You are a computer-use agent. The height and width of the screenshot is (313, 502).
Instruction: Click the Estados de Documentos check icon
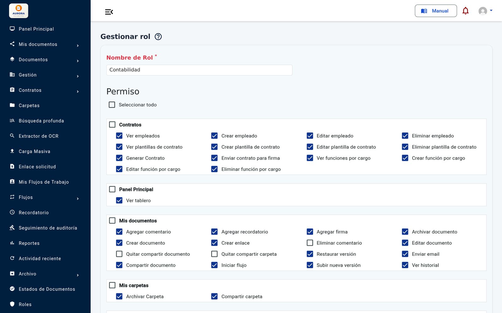tap(12, 289)
